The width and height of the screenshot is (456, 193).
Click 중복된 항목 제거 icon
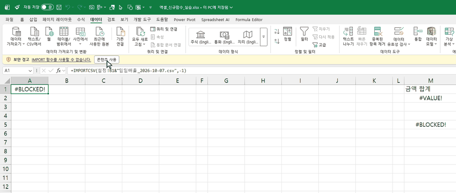pos(377,36)
